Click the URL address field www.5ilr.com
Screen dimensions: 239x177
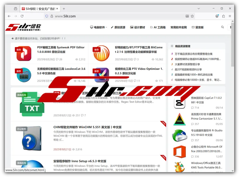(x=119, y=16)
